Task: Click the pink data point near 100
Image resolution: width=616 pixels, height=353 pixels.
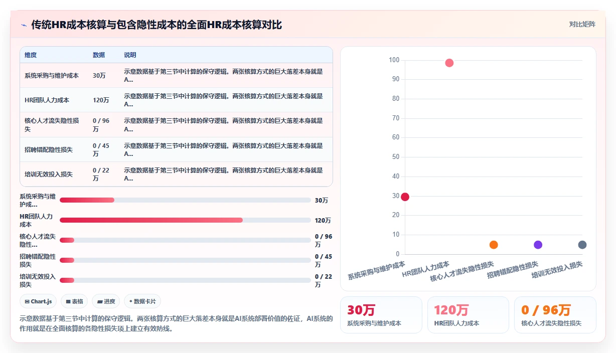Action: coord(449,63)
